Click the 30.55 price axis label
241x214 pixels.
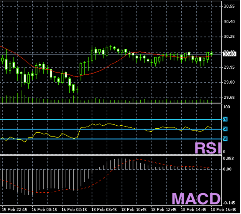pos(229,7)
